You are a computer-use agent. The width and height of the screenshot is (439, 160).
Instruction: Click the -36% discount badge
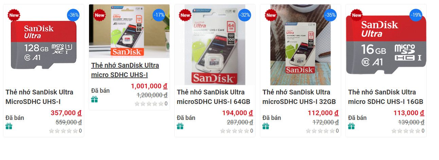point(73,15)
